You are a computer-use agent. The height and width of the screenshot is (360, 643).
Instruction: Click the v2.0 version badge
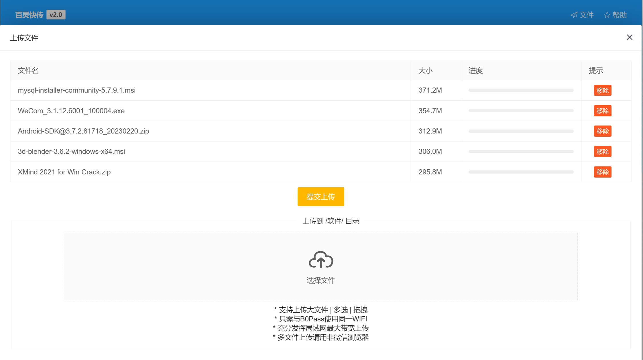[x=56, y=15]
